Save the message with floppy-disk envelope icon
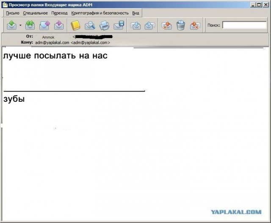 point(119,25)
